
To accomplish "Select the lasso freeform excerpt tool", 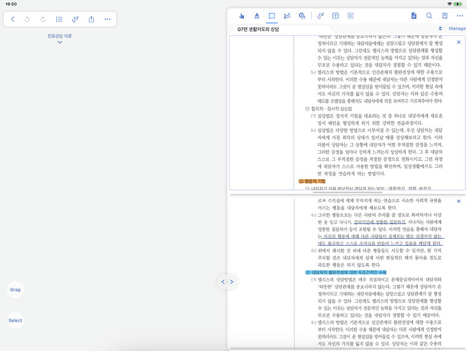I will tap(287, 16).
